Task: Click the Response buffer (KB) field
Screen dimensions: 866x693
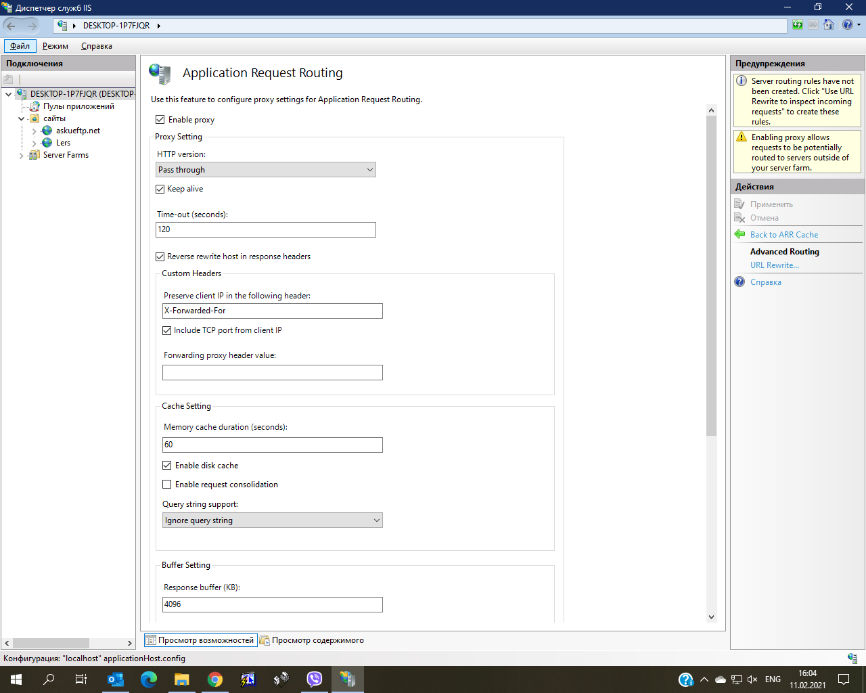Action: [x=273, y=604]
